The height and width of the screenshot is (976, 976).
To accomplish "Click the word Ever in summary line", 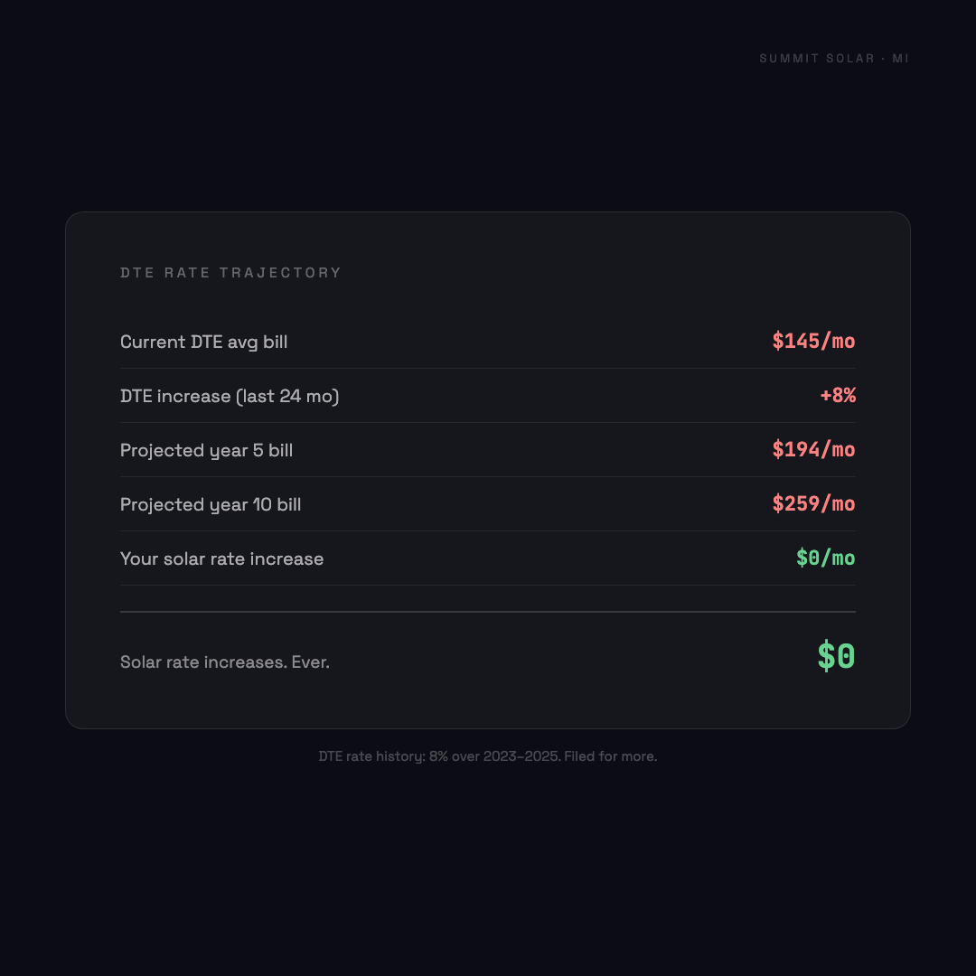I will [x=310, y=662].
